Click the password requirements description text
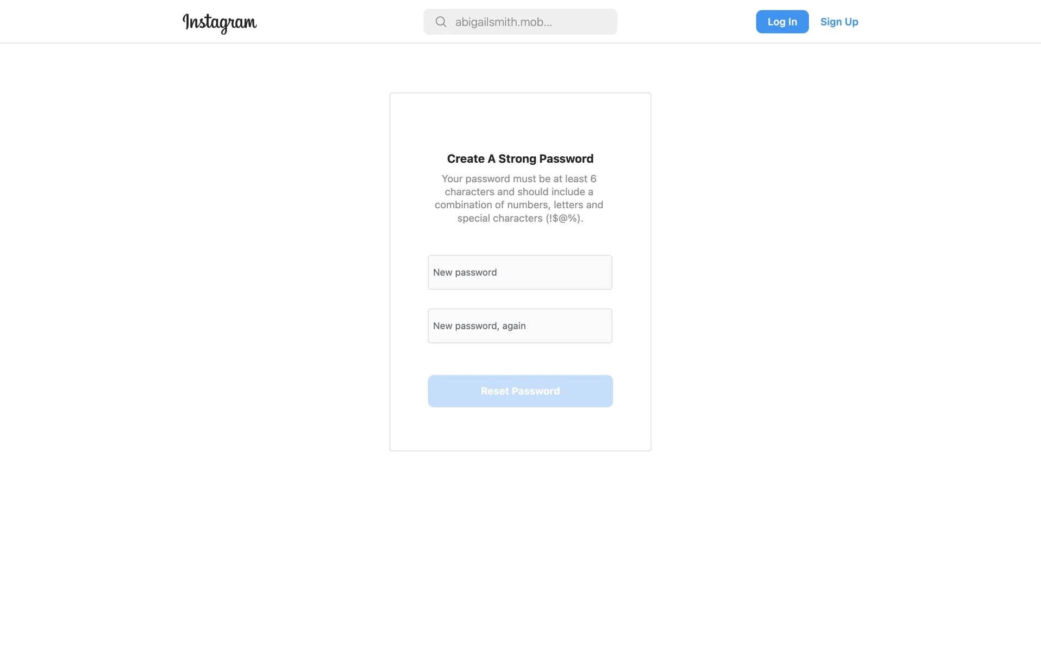This screenshot has height=651, width=1041. (519, 199)
